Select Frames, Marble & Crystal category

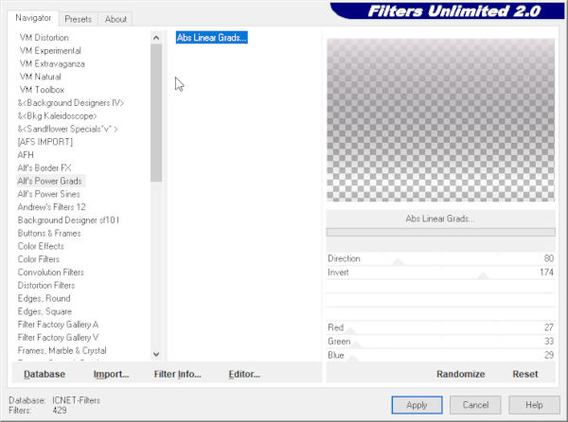point(62,350)
